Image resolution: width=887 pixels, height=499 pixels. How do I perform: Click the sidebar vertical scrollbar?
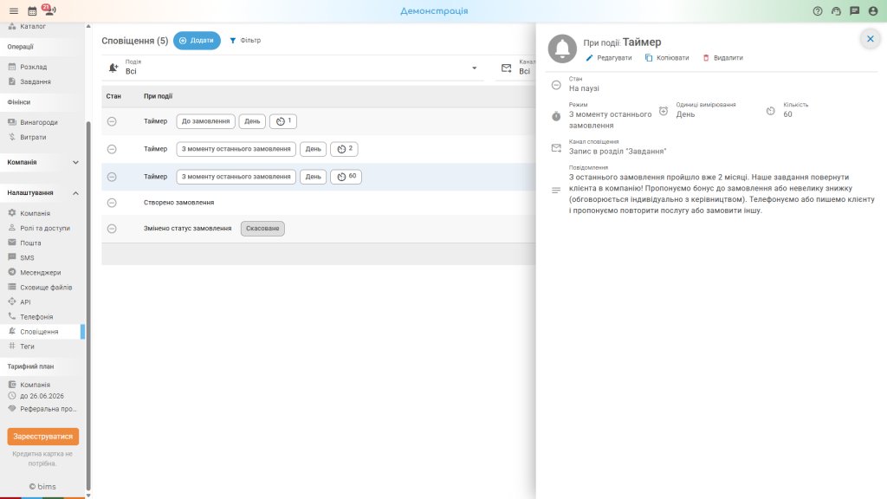point(88,306)
